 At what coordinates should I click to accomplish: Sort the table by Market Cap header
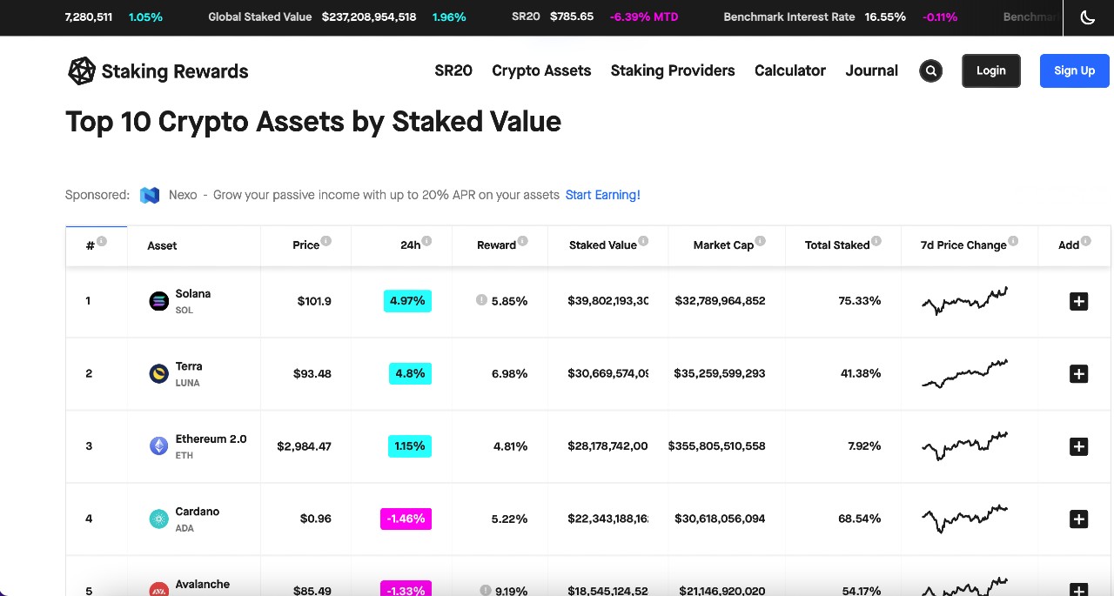723,245
